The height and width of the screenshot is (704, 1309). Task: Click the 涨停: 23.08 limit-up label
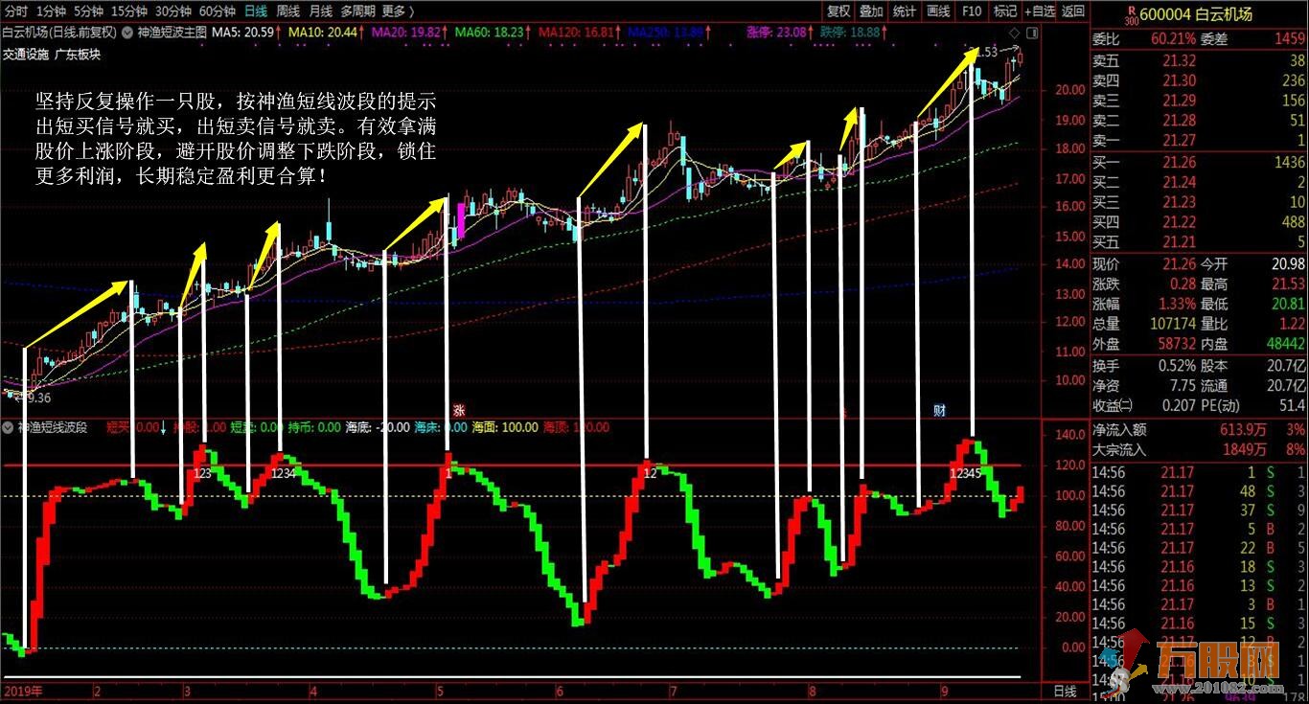776,32
